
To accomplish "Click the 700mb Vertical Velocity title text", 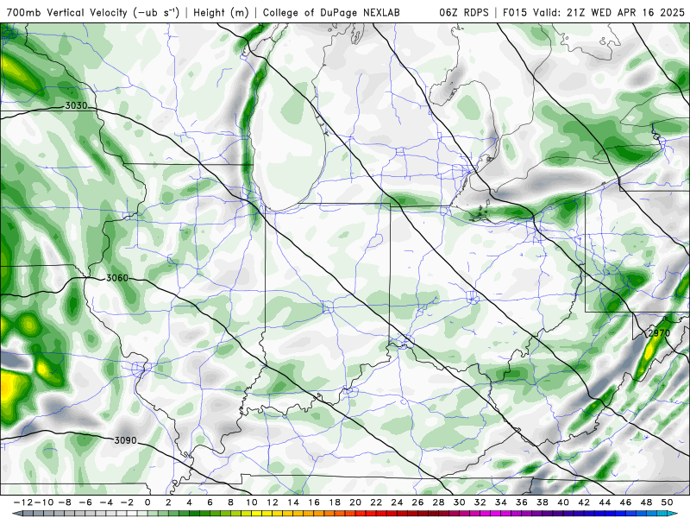I will pos(93,12).
